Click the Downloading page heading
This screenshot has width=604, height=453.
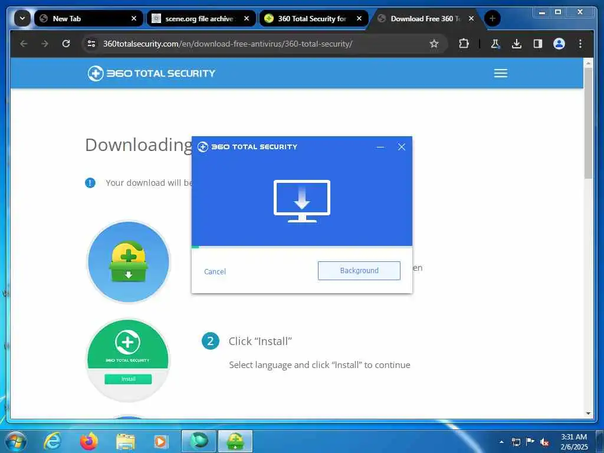[139, 145]
